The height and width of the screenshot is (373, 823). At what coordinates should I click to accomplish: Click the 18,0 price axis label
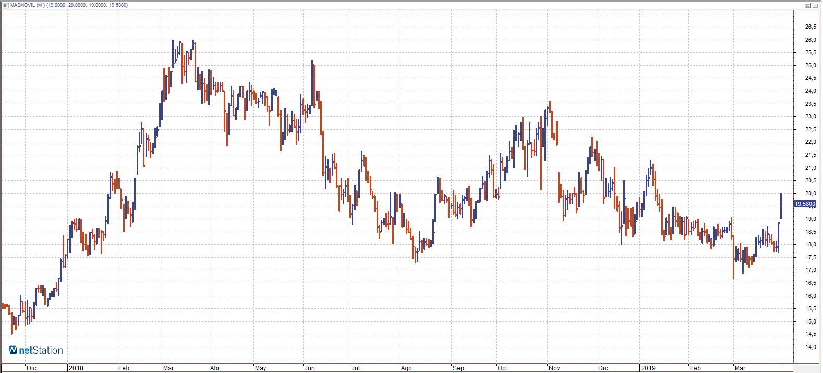click(810, 244)
